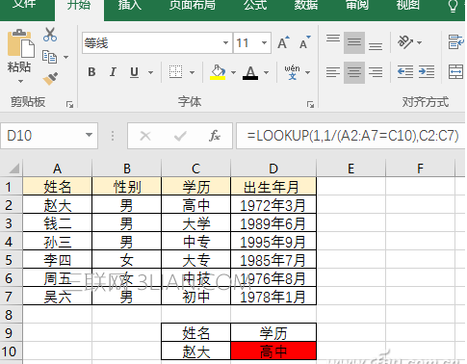Screen dimensions: 467x364
Task: Increase font size with large A
Action: tap(283, 42)
